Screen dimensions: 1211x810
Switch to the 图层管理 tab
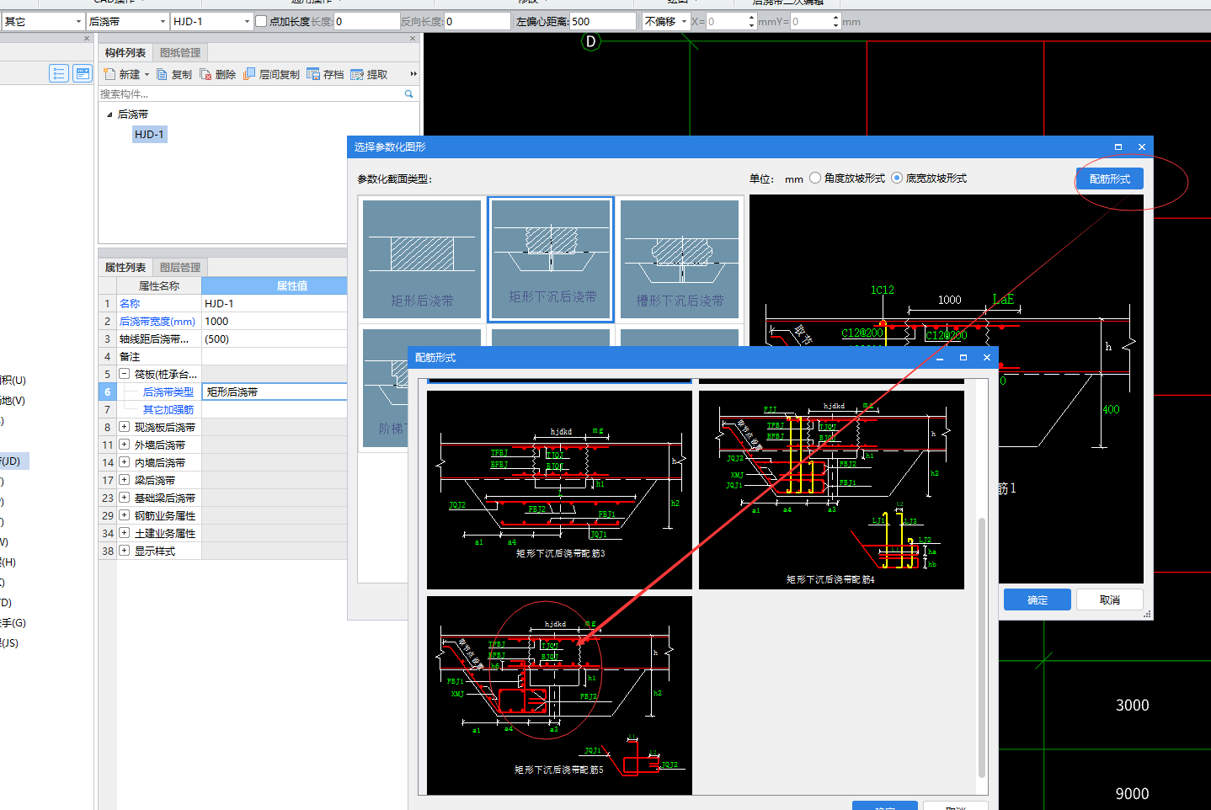coord(180,267)
